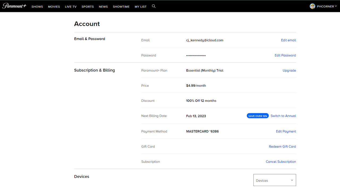Viewport: 340px width, 190px height.
Task: Click Cancel Subscription link
Action: point(281,162)
